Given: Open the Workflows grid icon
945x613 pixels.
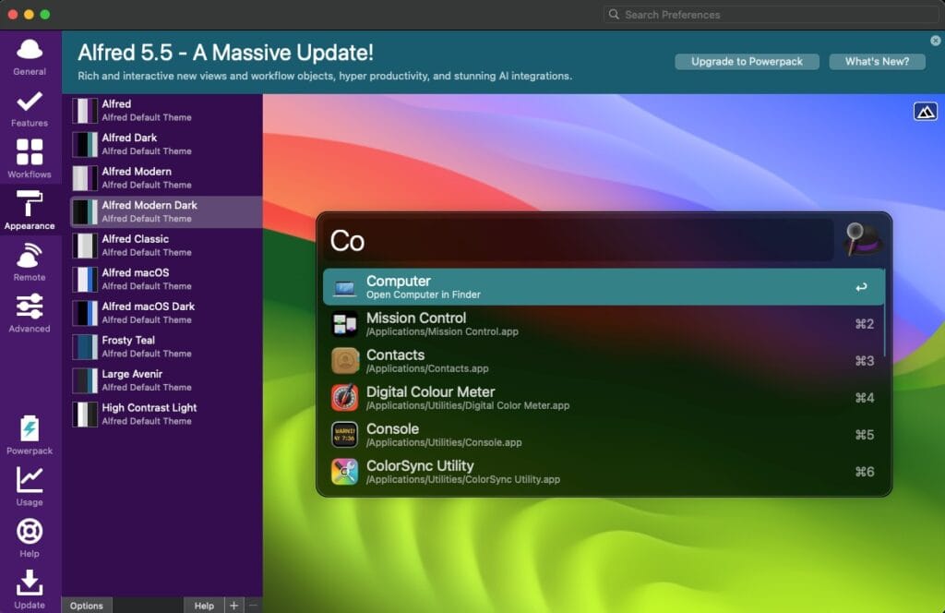Looking at the screenshot, I should pos(30,154).
